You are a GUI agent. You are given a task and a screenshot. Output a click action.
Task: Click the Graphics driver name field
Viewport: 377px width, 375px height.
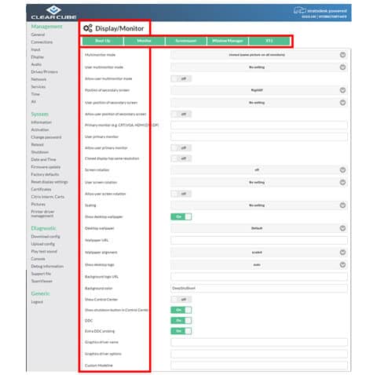tap(259, 342)
